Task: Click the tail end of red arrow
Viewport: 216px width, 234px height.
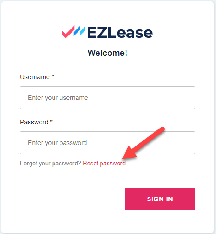Action: 162,129
